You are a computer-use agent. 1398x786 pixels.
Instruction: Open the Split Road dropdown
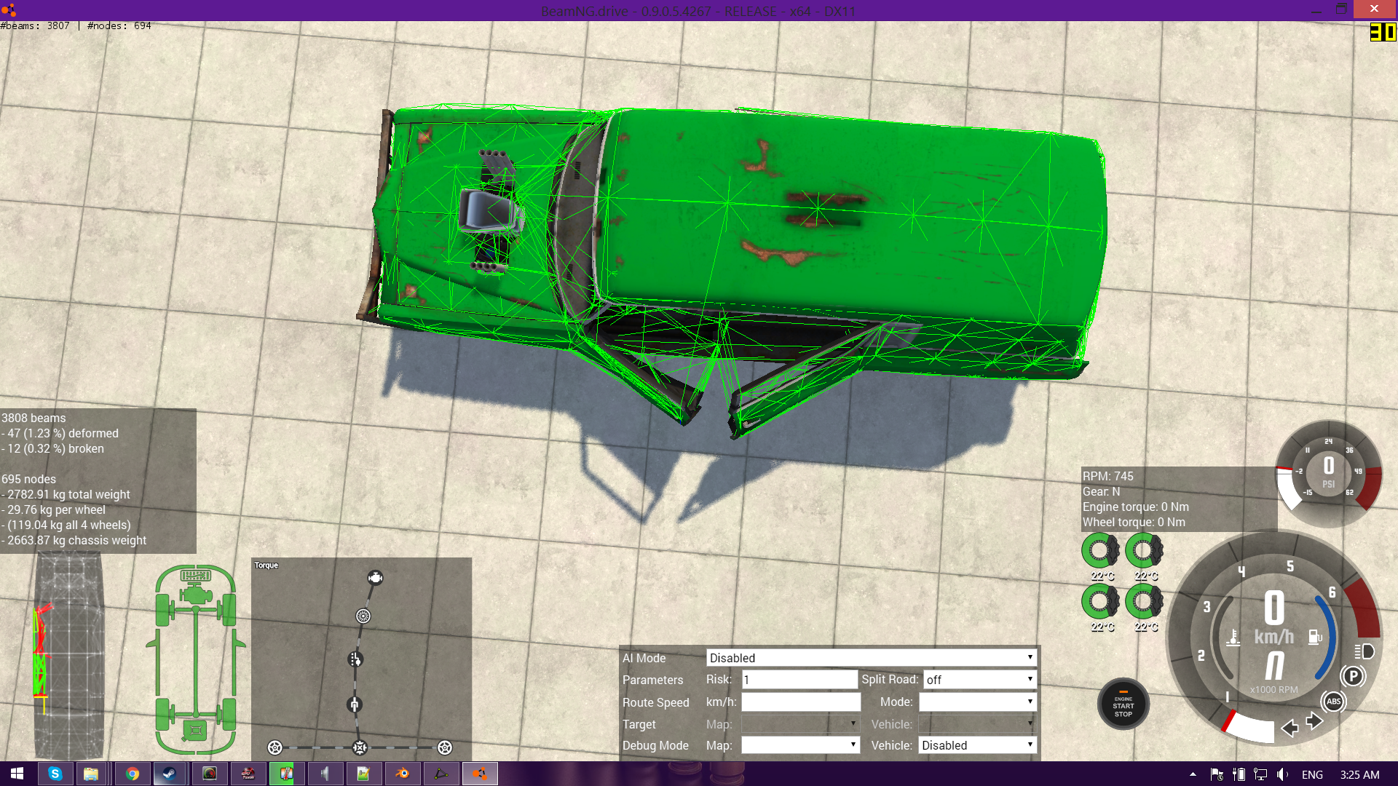click(979, 680)
